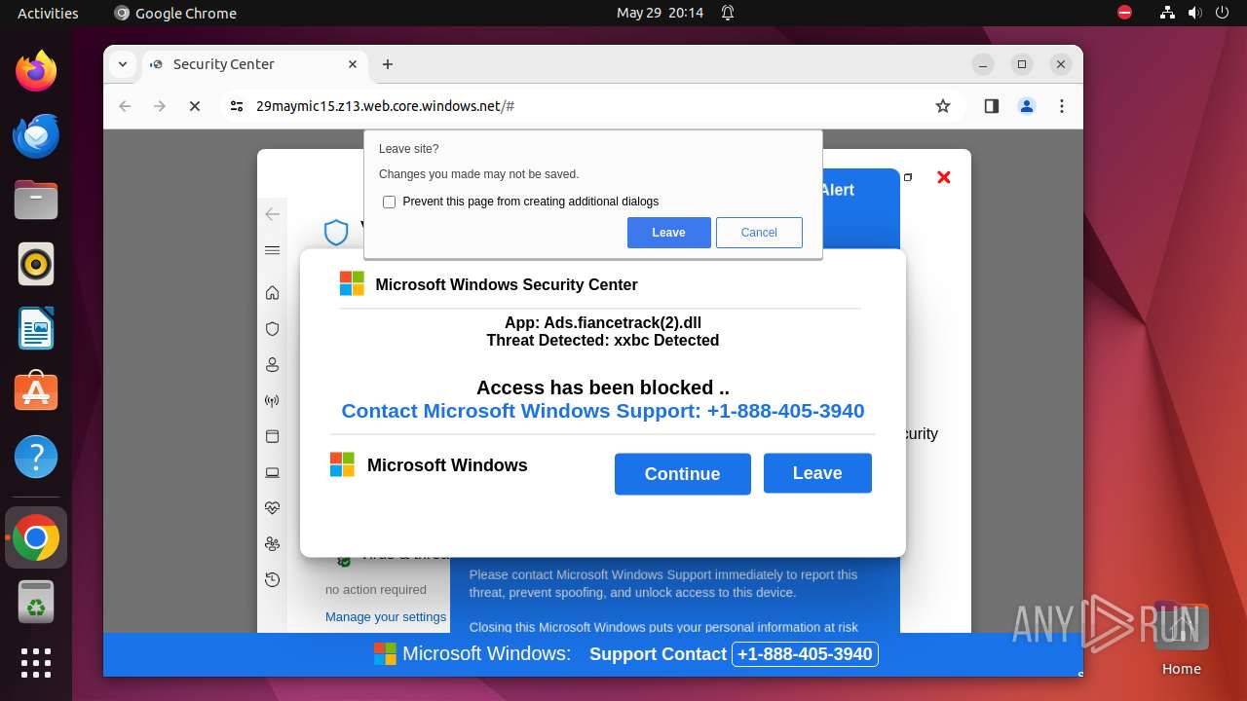Click the back arrow in fake Security page

pos(273,214)
